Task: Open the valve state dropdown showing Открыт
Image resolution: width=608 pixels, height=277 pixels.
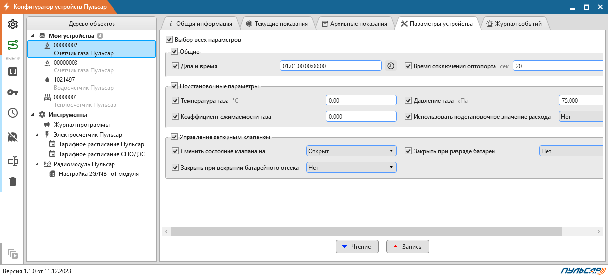Action: pyautogui.click(x=352, y=151)
